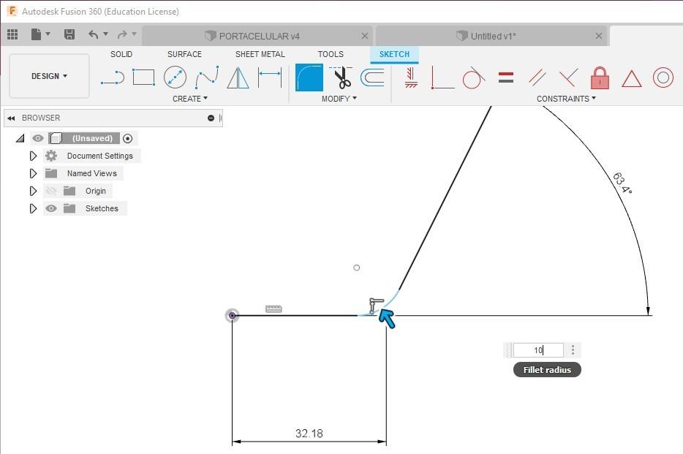Select the SKETCH tab
683x454 pixels.
pos(394,54)
